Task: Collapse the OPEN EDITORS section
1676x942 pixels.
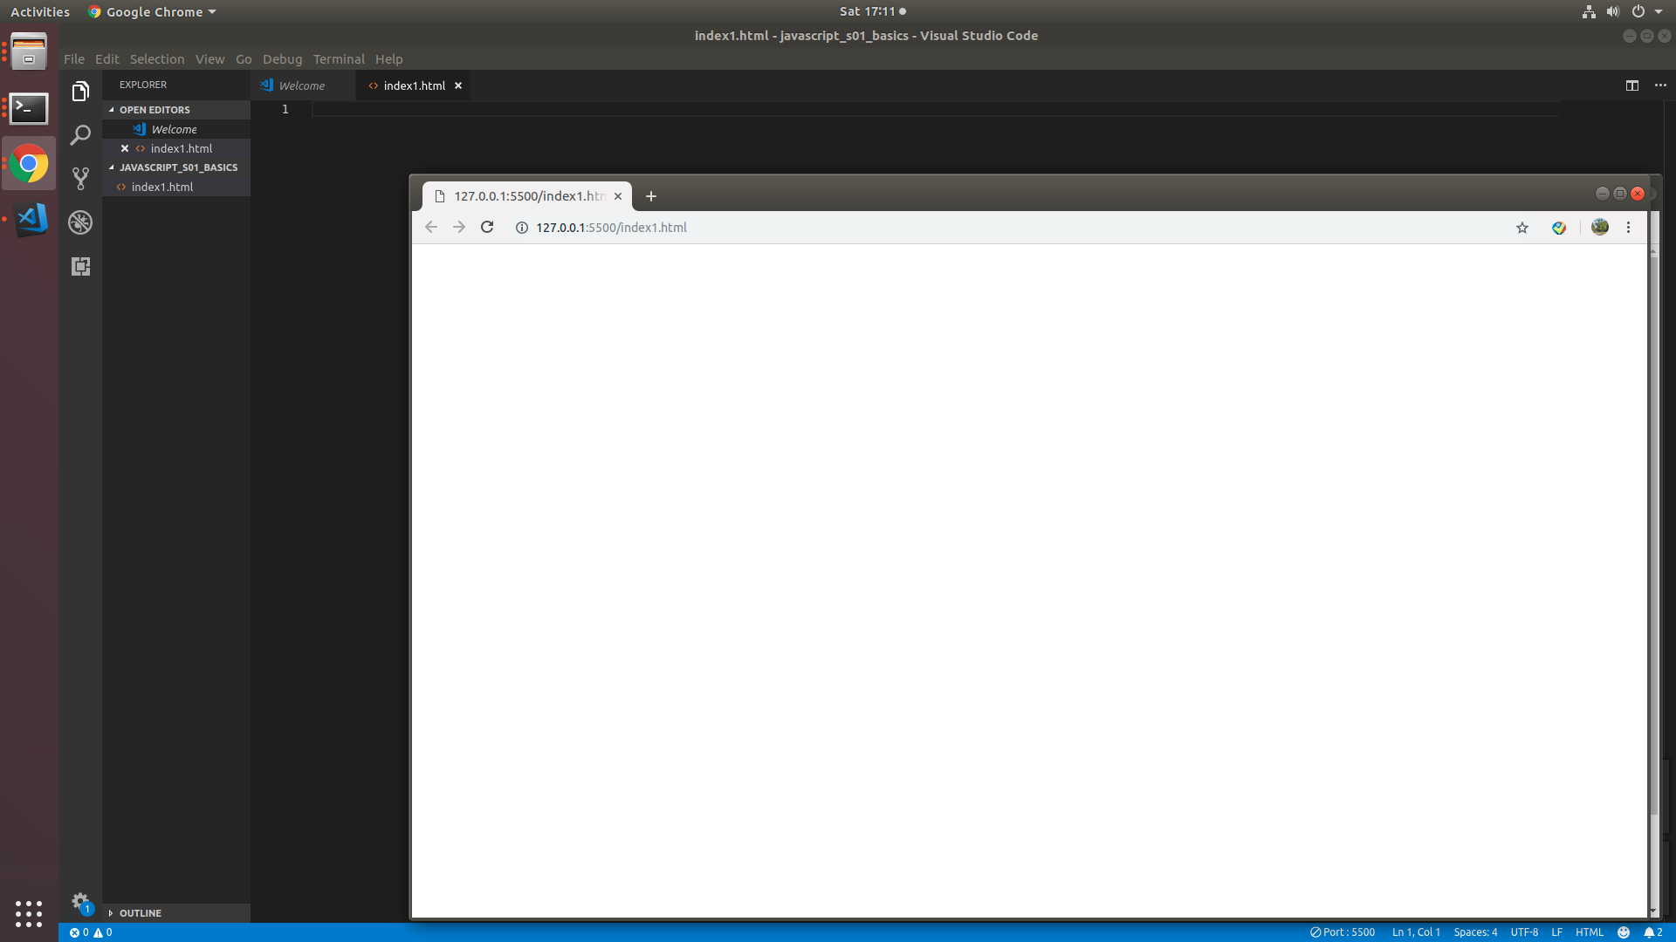Action: 112,109
